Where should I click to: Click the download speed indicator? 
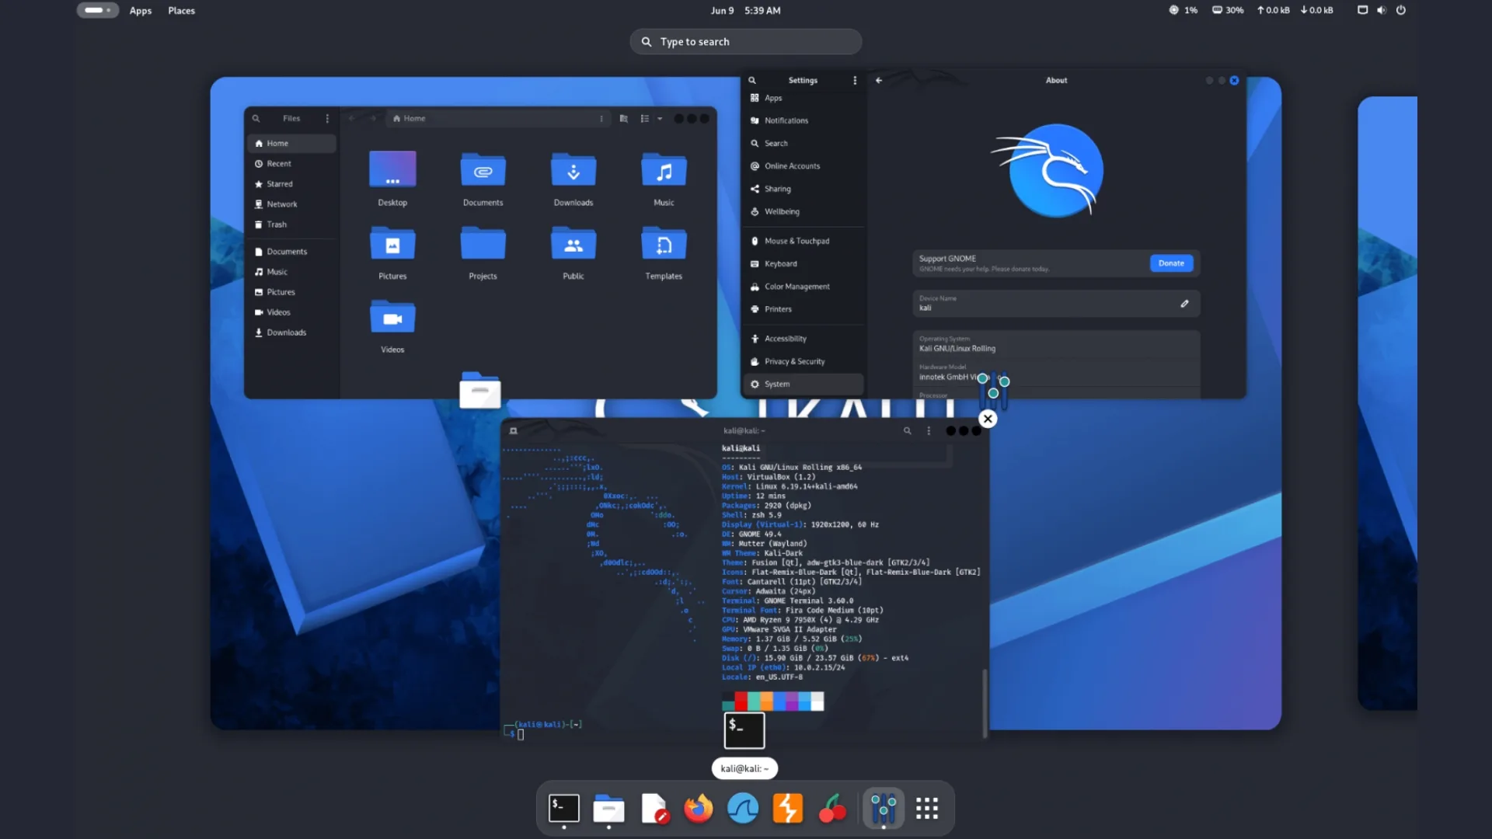pos(1317,10)
